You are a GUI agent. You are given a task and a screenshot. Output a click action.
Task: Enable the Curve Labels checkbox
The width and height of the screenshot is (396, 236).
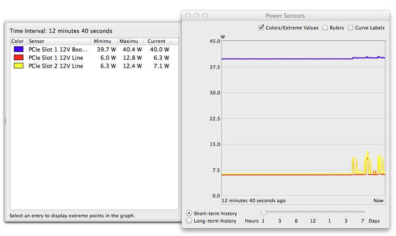351,28
